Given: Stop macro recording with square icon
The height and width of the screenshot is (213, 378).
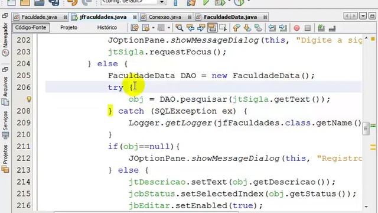Looking at the screenshot, I should (x=308, y=28).
